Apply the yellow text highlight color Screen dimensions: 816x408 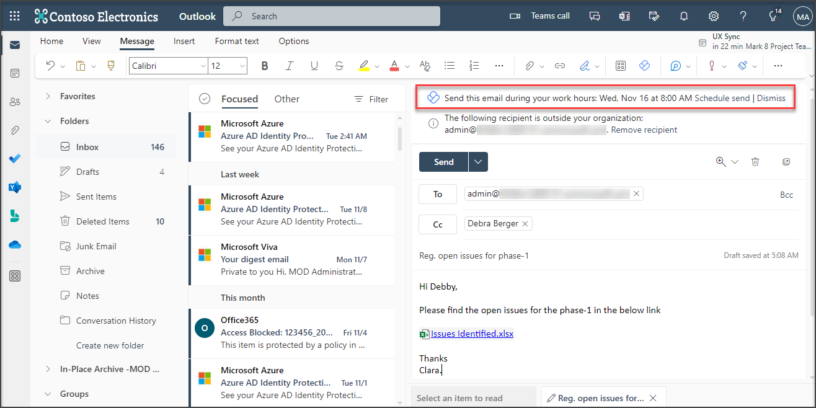tap(365, 66)
